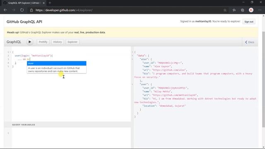Sign out of GitHub explorer
265x149 pixels.
[x=249, y=22]
